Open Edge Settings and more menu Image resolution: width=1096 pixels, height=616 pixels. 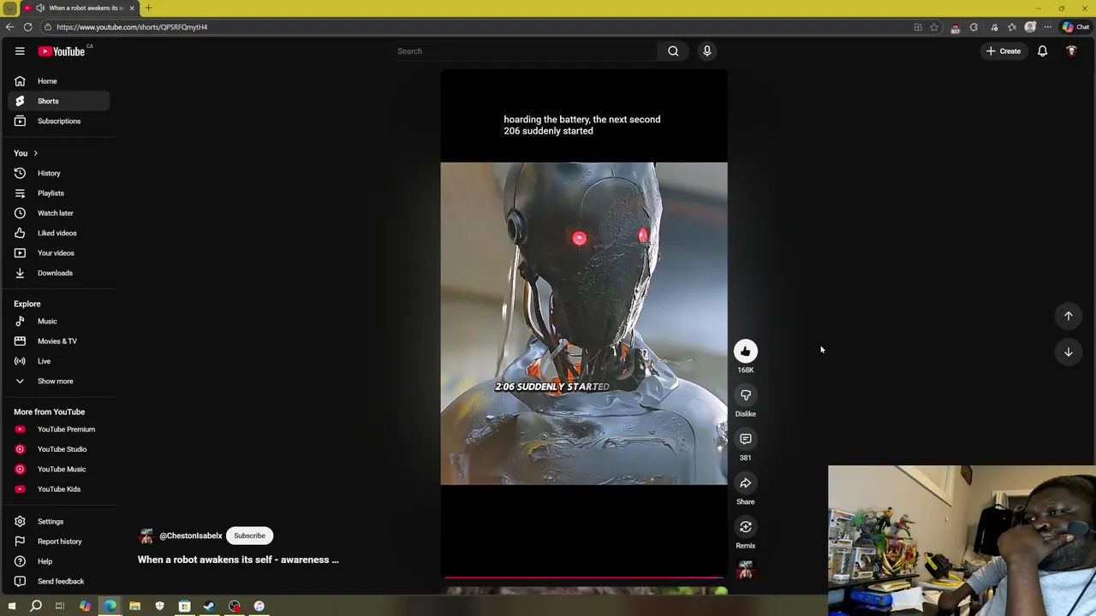tap(1047, 27)
